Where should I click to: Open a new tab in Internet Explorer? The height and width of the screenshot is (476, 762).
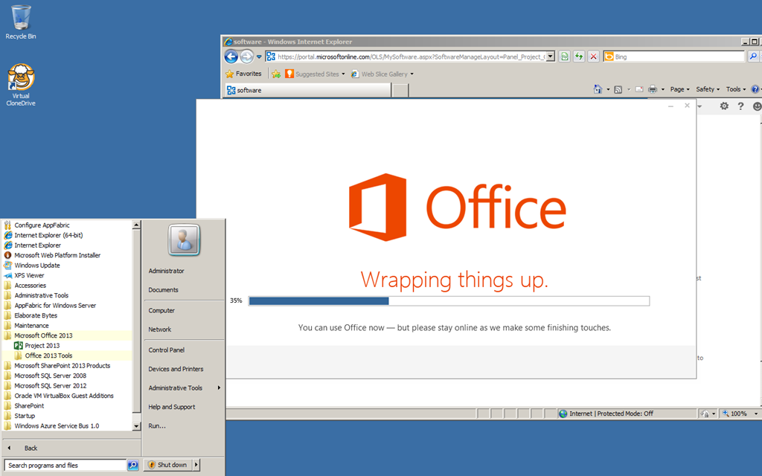[400, 90]
